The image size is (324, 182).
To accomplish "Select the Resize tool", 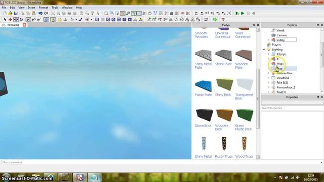I will [x=16, y=20].
